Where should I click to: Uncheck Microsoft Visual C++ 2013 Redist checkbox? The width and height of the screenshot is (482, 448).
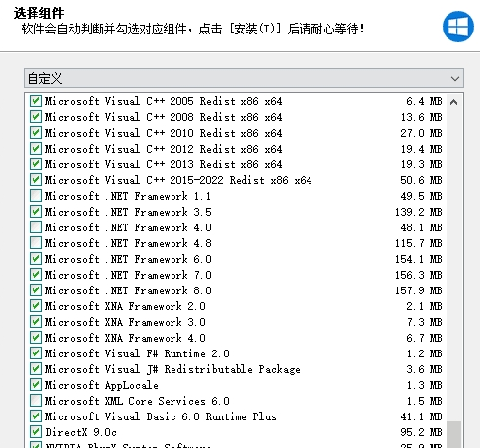[35, 164]
